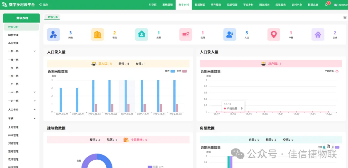The image size is (348, 168).
Task: Open 农场管理 in the sidebar
Action: coord(21,159)
